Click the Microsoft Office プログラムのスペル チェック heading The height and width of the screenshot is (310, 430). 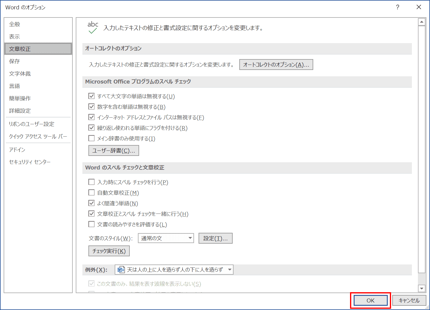138,81
